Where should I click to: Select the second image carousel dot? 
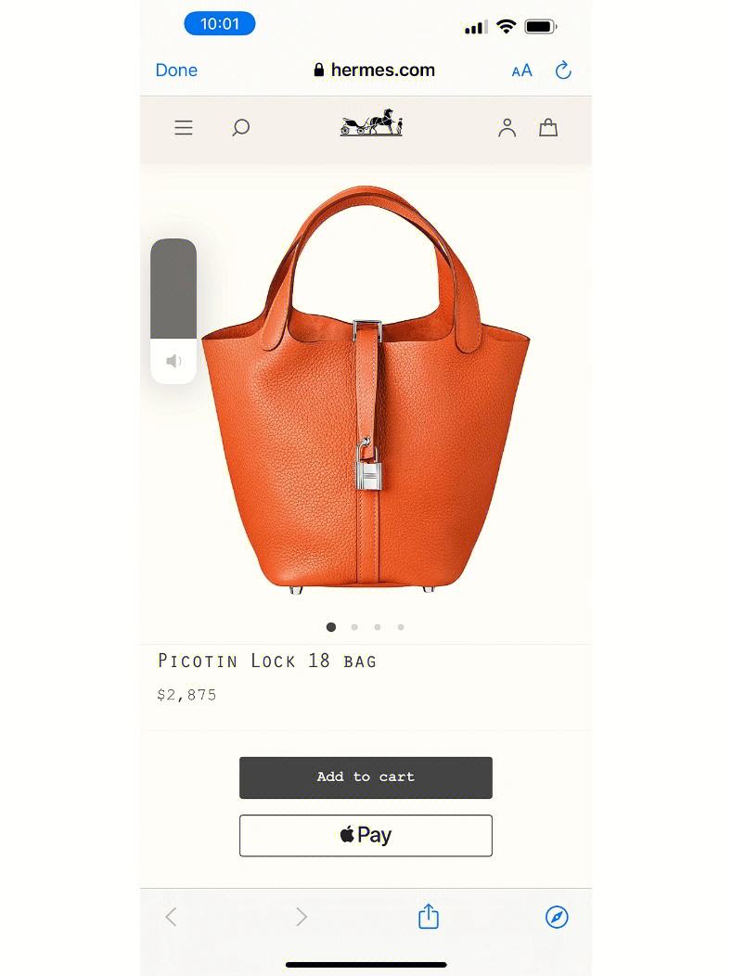pyautogui.click(x=354, y=627)
